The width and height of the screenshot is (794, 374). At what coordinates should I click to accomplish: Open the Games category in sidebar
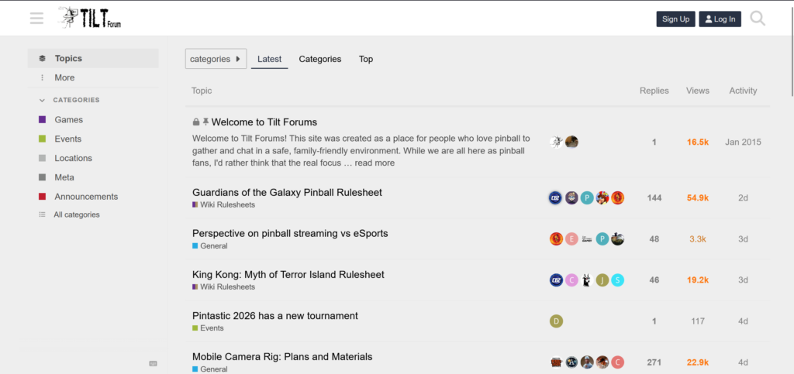click(93, 120)
